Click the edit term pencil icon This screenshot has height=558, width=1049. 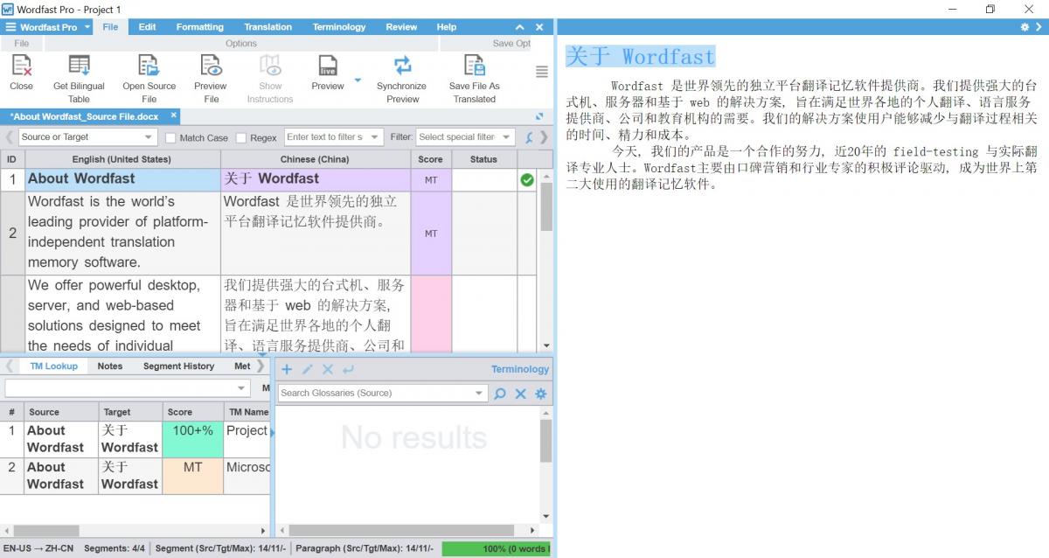click(307, 369)
